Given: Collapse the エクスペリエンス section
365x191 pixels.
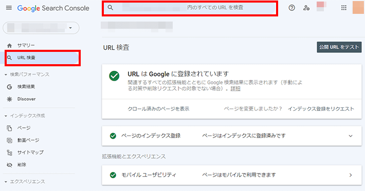Looking at the screenshot, I should (6, 182).
